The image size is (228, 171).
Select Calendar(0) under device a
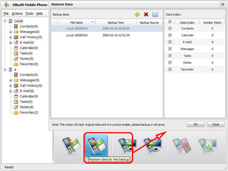point(29,96)
